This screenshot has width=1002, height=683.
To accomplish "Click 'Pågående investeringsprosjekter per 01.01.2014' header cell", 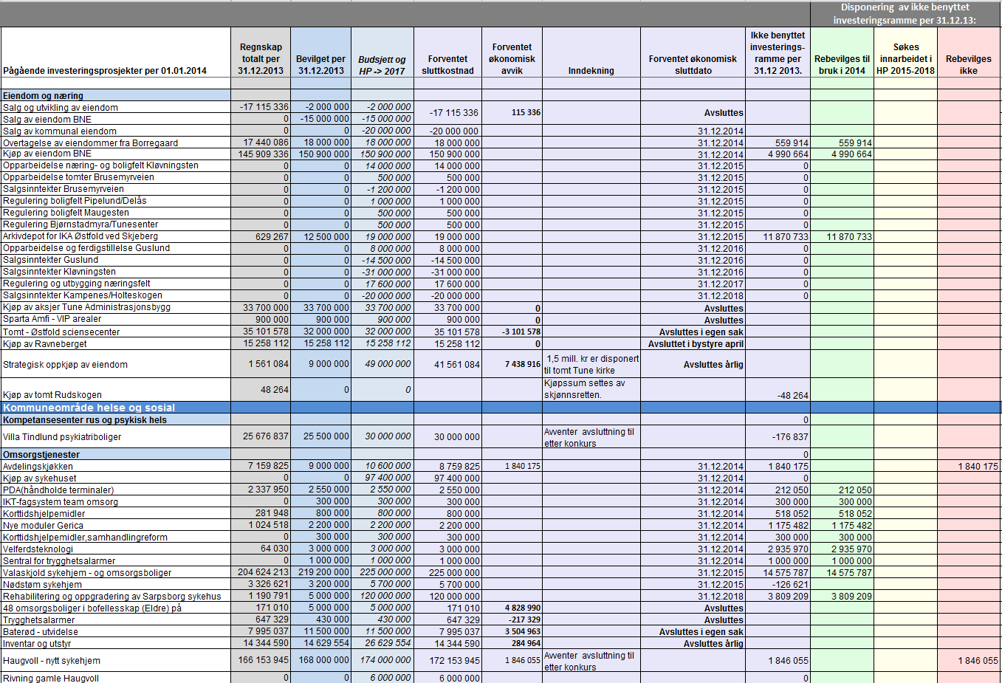I will click(x=105, y=71).
